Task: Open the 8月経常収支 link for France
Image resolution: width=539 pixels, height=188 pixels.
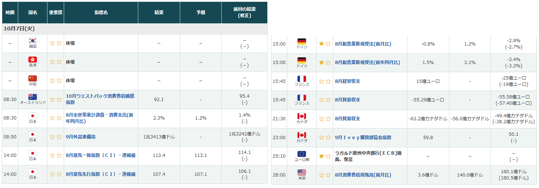Action: (x=347, y=81)
